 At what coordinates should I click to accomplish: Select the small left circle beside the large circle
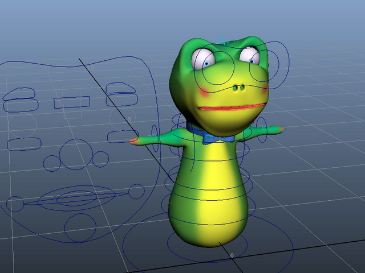coord(52,163)
